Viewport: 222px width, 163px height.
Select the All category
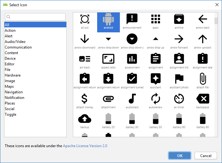coord(35,25)
